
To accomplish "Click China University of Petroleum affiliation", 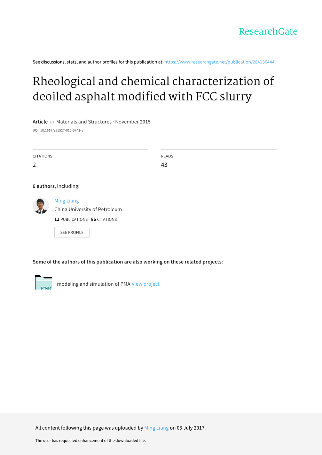I will (88, 209).
